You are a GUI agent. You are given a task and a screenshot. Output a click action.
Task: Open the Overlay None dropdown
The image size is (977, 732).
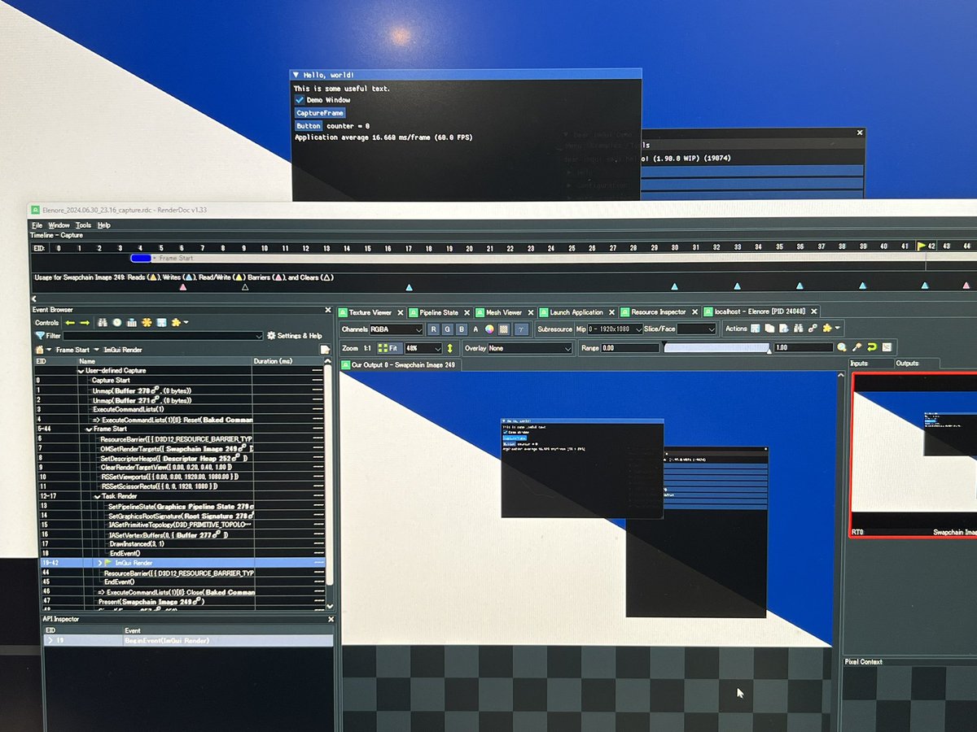tap(531, 348)
